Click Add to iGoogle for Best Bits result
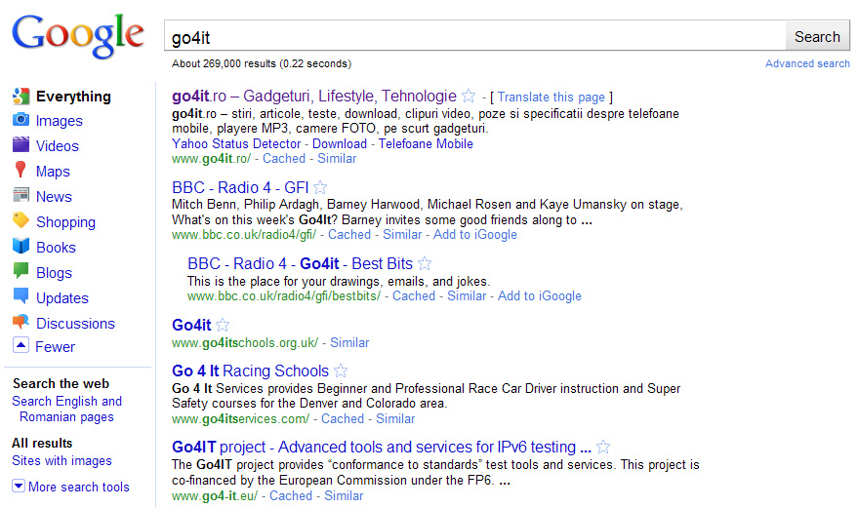 [540, 295]
